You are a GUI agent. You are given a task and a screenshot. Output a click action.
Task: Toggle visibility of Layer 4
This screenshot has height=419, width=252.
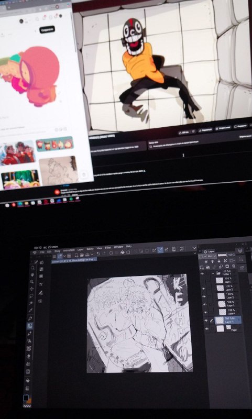[x=205, y=312]
